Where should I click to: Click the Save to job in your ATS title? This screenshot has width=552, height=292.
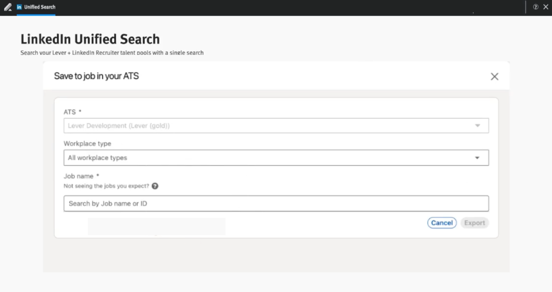96,76
